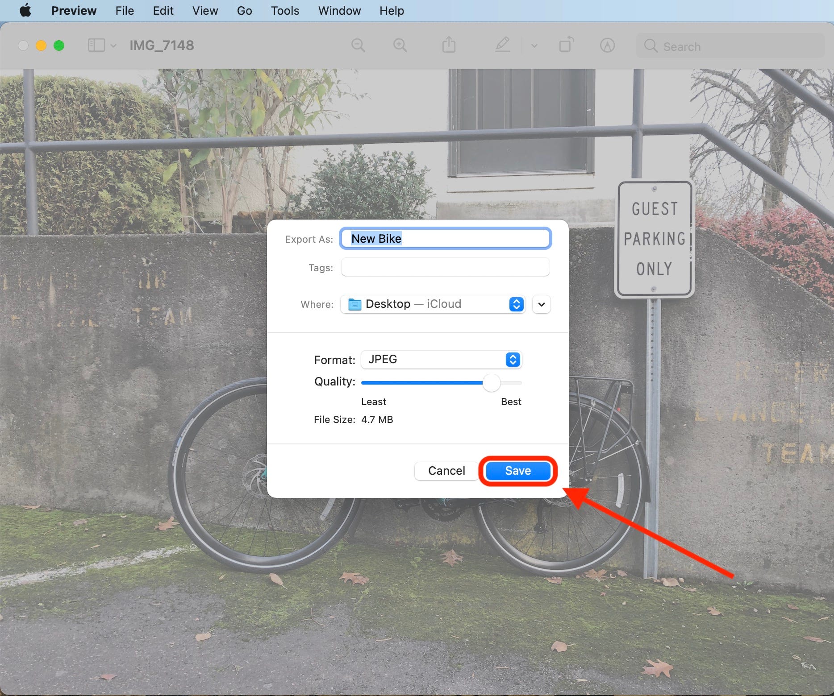Expand the save dialog with the chevron button
This screenshot has width=834, height=696.
[x=541, y=304]
